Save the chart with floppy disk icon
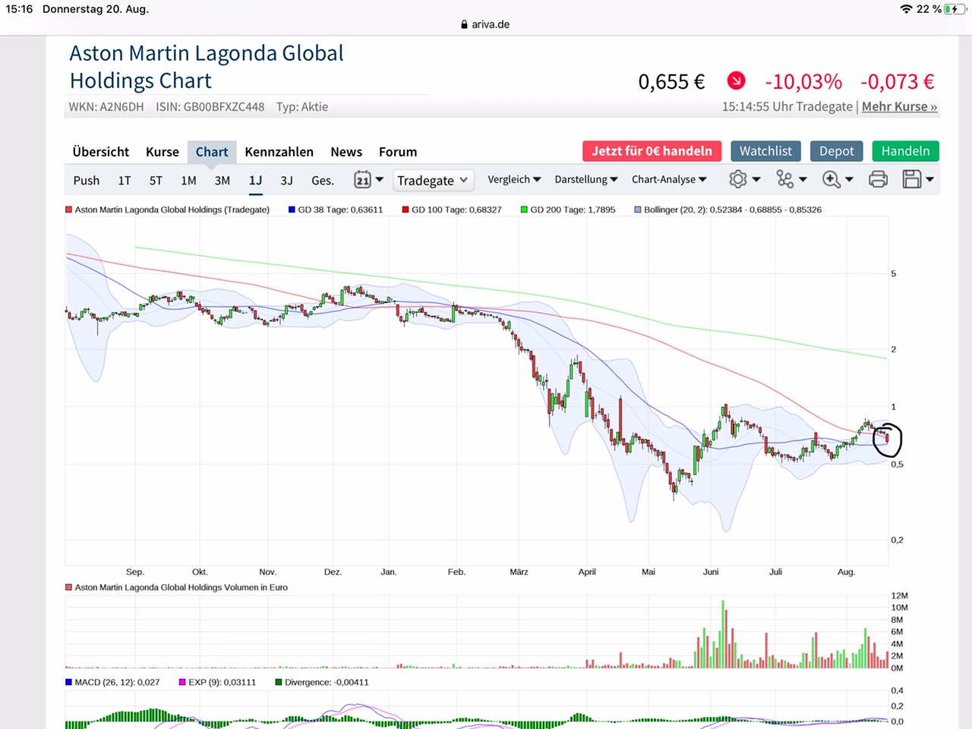972x729 pixels. coord(911,179)
